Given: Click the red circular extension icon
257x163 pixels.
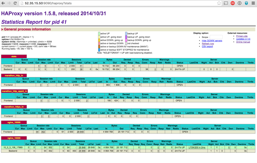Looking at the screenshot, I should (x=233, y=3).
